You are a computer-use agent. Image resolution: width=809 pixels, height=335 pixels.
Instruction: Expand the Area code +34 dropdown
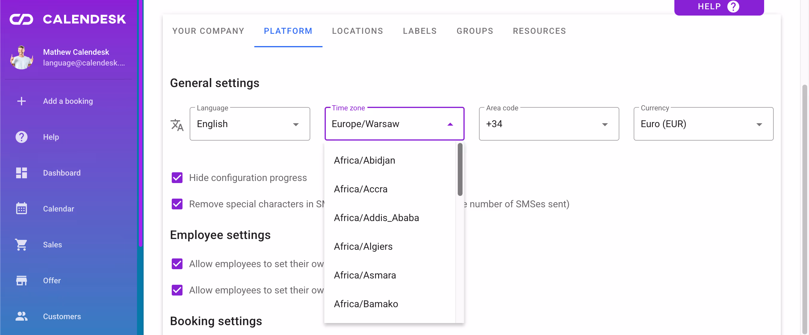[x=549, y=124]
